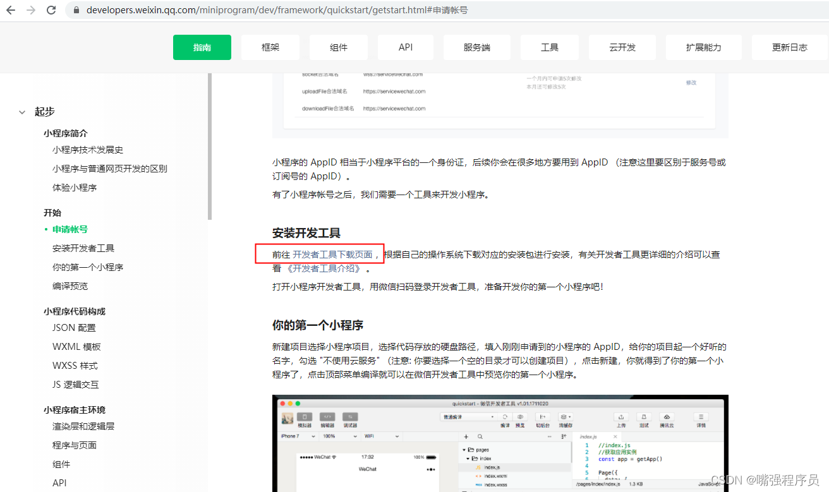This screenshot has height=492, width=829.
Task: Switch to the 组件 tab
Action: 339,47
